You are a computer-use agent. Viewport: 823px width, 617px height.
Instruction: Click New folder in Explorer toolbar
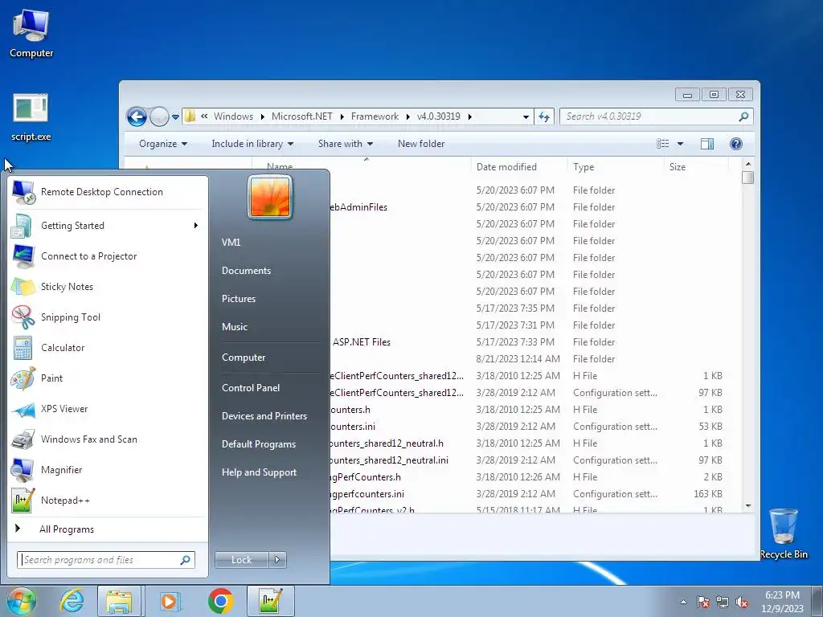421,144
